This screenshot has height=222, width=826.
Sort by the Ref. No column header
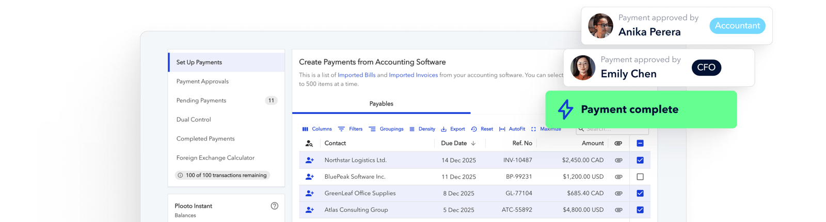[522, 143]
